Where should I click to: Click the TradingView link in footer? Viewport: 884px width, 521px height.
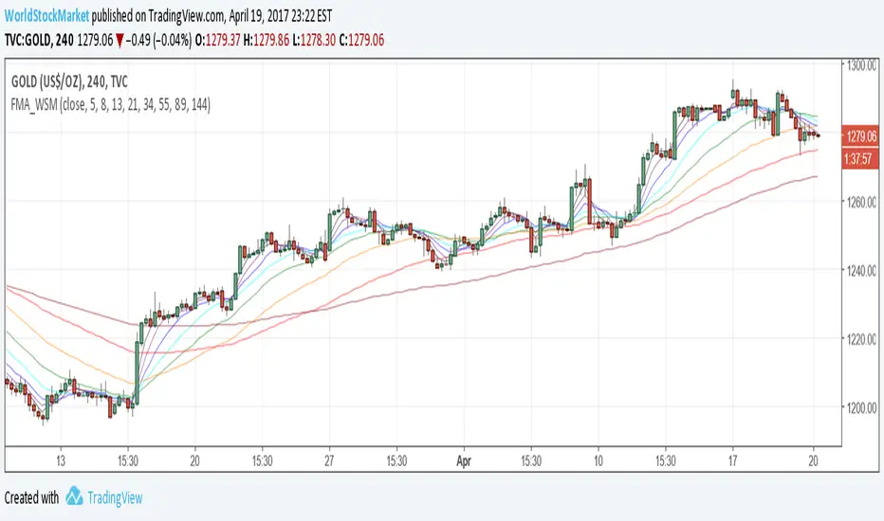(x=116, y=497)
